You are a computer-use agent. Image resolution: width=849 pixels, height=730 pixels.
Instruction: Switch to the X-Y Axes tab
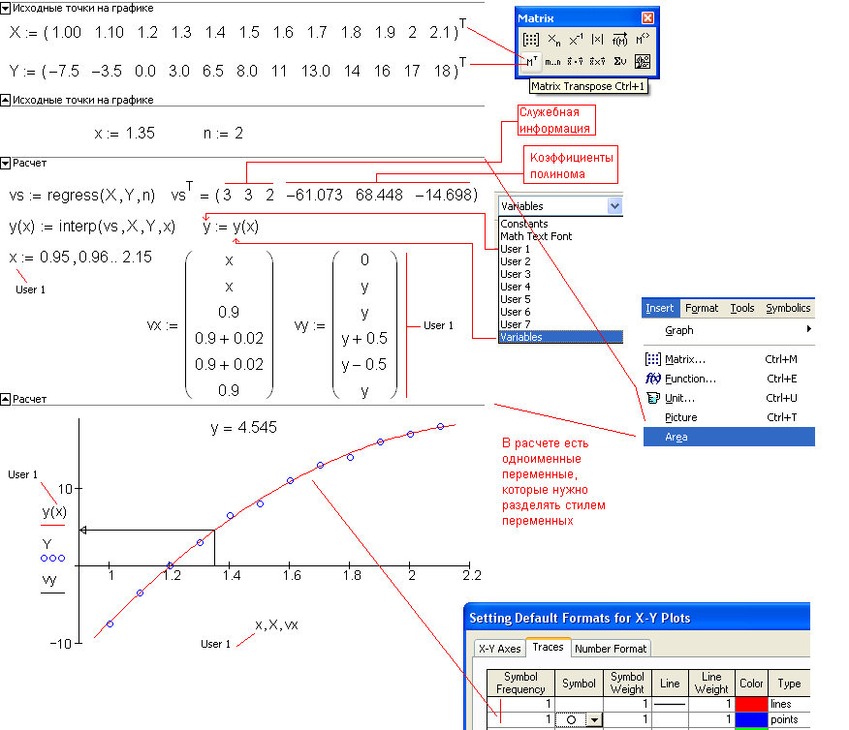tap(500, 649)
